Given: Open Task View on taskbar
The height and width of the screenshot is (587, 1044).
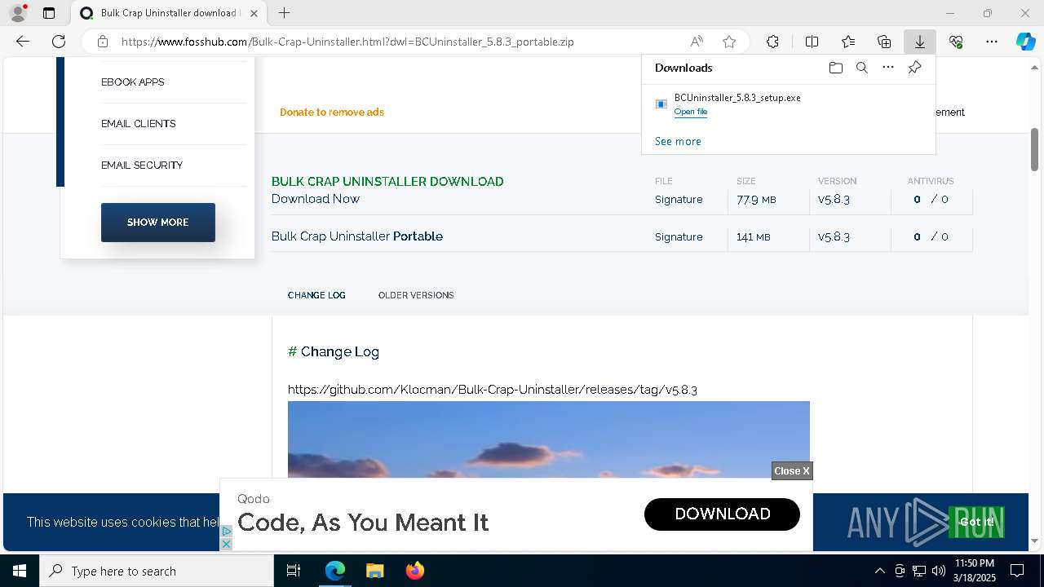Looking at the screenshot, I should tap(294, 571).
